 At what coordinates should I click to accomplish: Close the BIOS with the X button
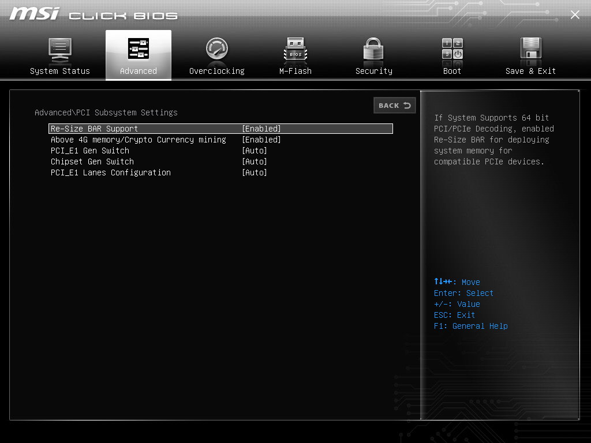pos(575,14)
